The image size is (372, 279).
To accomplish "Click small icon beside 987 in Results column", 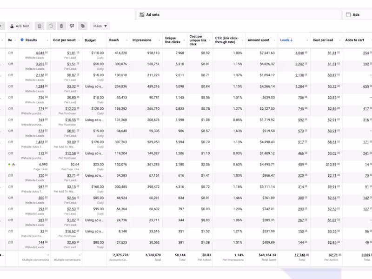I will [46, 186].
